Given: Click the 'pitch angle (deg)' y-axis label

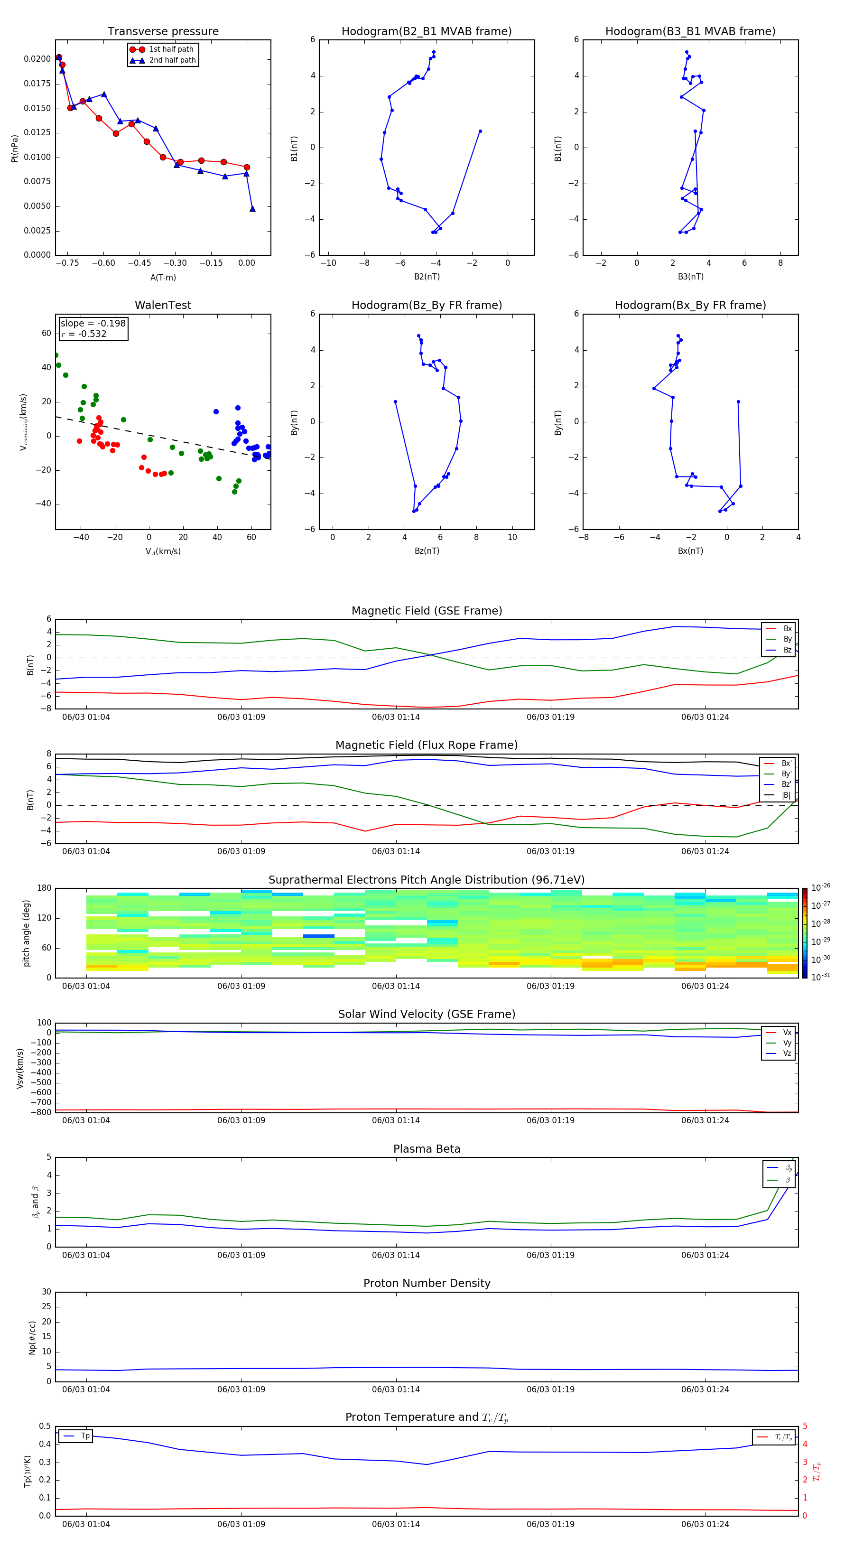Looking at the screenshot, I should 26,933.
